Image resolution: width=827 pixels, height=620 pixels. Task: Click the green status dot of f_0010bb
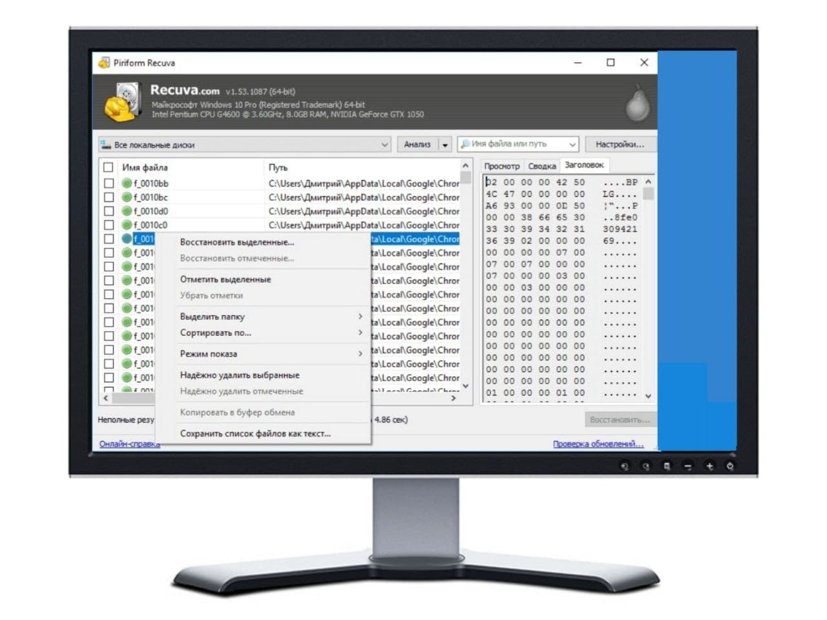pos(127,183)
